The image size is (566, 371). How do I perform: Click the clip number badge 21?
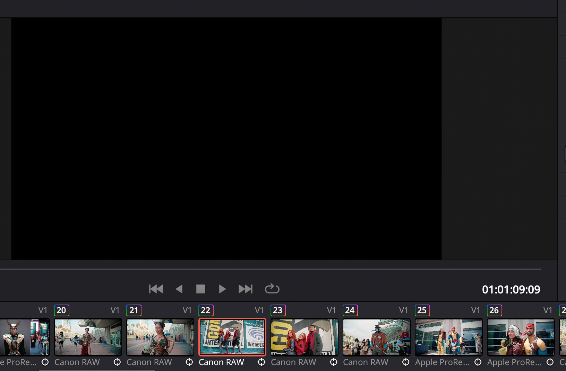(134, 310)
